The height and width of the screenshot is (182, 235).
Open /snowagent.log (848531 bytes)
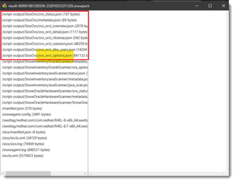click(26, 150)
